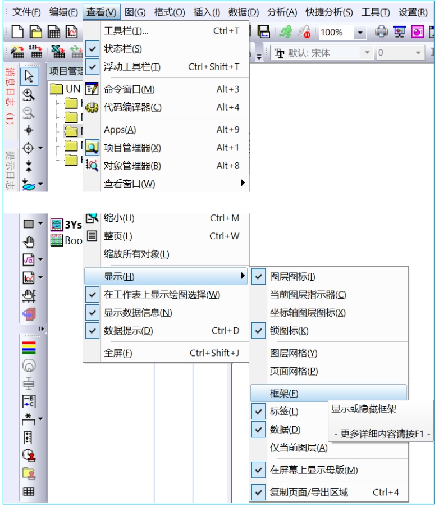Screen dimensions: 439x507
Task: Click the Import Excel icon
Action: tap(58, 52)
